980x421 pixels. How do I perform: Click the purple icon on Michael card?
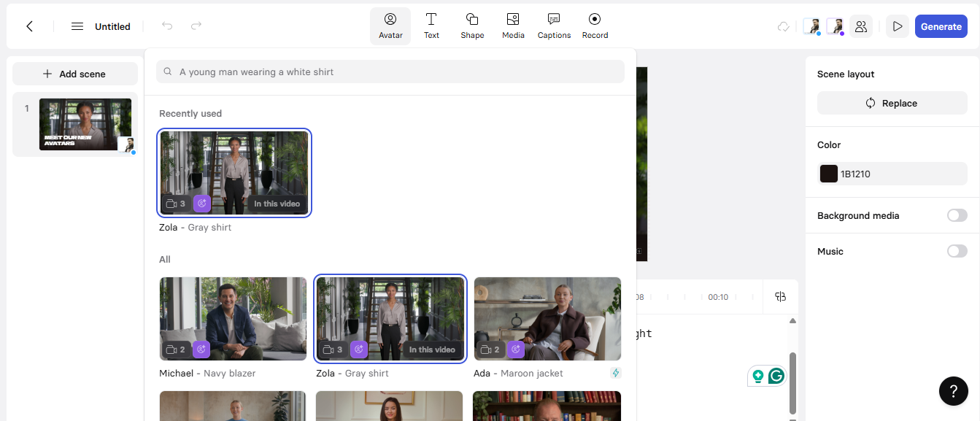[x=201, y=349]
